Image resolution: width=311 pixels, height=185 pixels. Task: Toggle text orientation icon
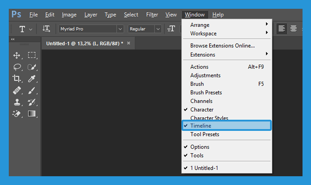coord(46,29)
